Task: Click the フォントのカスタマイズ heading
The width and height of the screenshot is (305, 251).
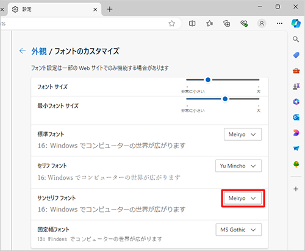Action: (x=87, y=51)
